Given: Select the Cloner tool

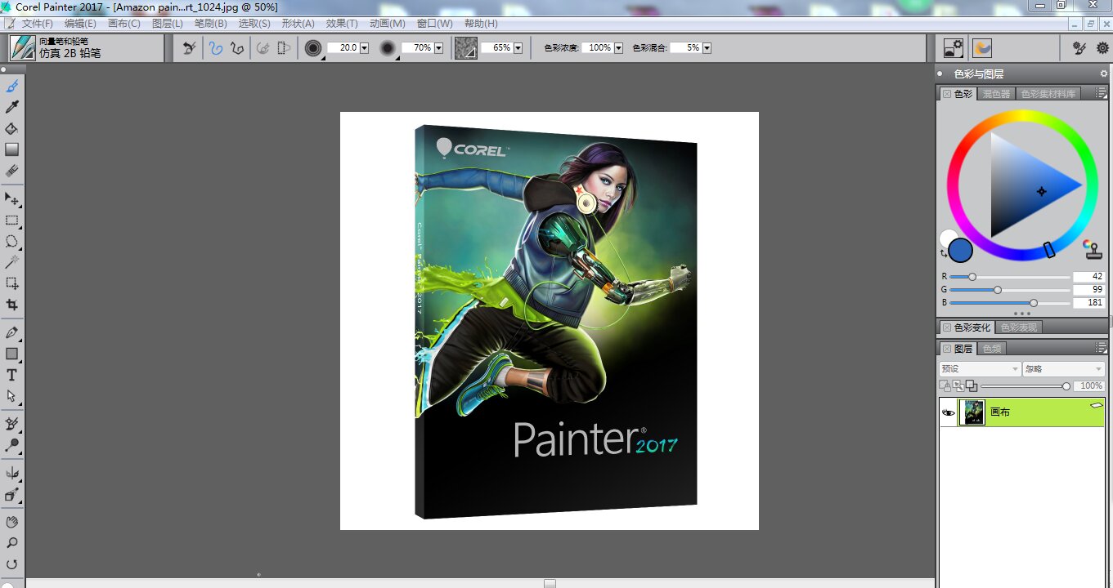Looking at the screenshot, I should click(12, 424).
